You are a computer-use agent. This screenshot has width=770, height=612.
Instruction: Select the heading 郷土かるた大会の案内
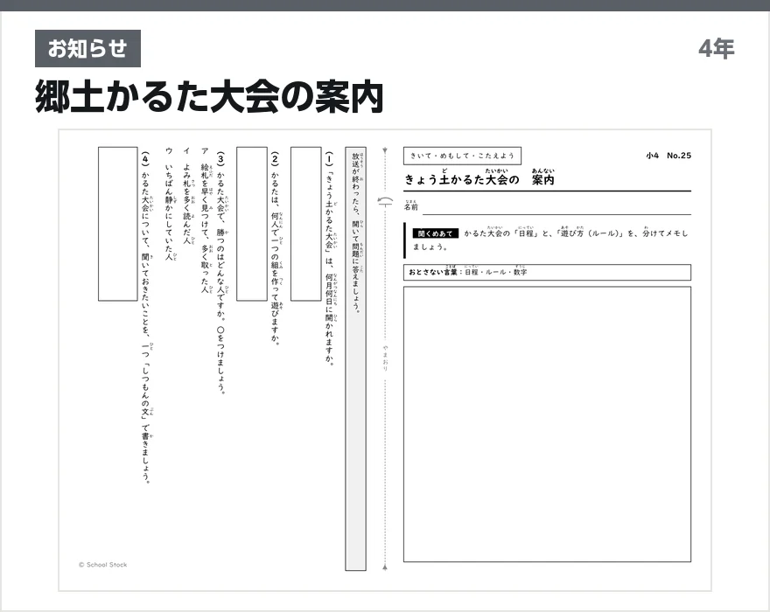coord(209,97)
